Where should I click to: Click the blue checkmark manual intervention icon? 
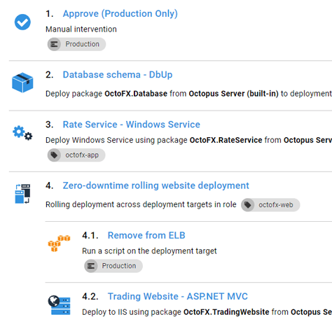pos(22,22)
